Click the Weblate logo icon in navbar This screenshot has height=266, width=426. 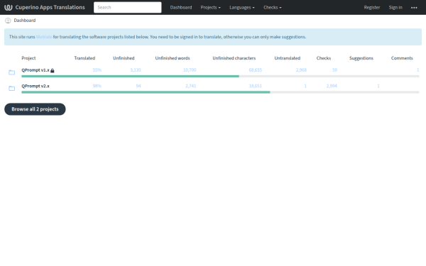(x=9, y=7)
